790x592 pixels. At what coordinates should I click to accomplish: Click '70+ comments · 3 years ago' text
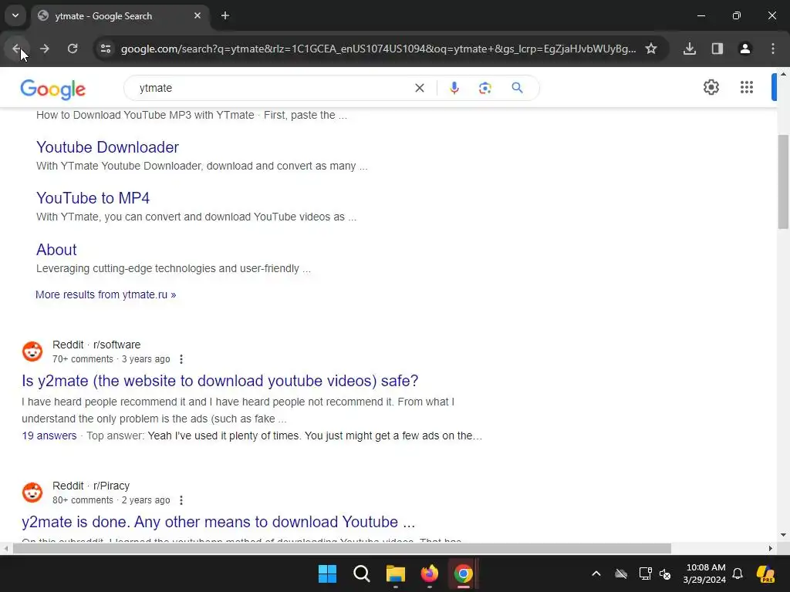pos(111,359)
